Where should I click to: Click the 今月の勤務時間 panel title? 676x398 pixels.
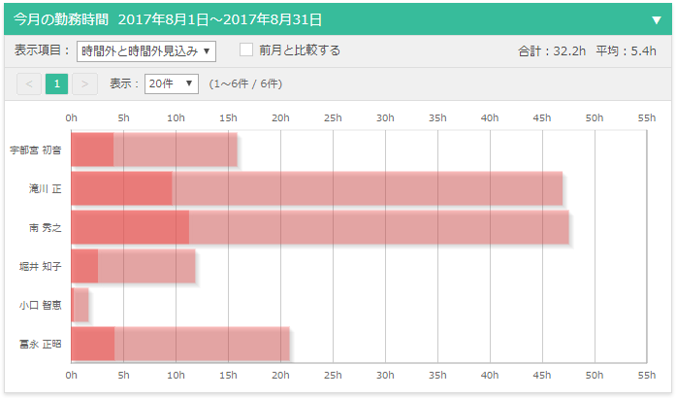click(x=167, y=19)
